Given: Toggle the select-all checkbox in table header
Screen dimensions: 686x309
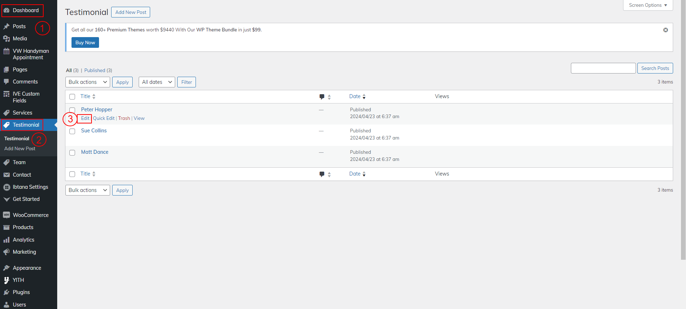Looking at the screenshot, I should coord(72,97).
